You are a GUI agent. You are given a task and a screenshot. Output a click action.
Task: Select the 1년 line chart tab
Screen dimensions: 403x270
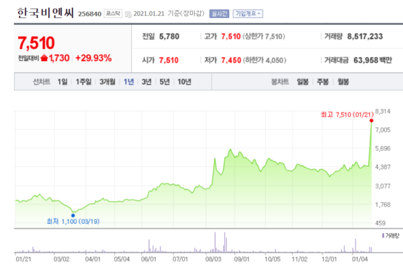pyautogui.click(x=129, y=82)
